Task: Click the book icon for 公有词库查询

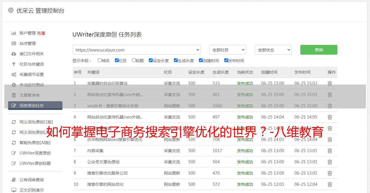Action: [x=14, y=180]
